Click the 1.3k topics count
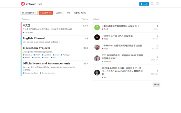 pyautogui.click(x=85, y=26)
